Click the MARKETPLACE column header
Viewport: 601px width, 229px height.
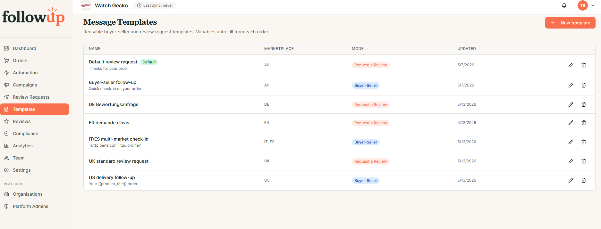coord(279,49)
